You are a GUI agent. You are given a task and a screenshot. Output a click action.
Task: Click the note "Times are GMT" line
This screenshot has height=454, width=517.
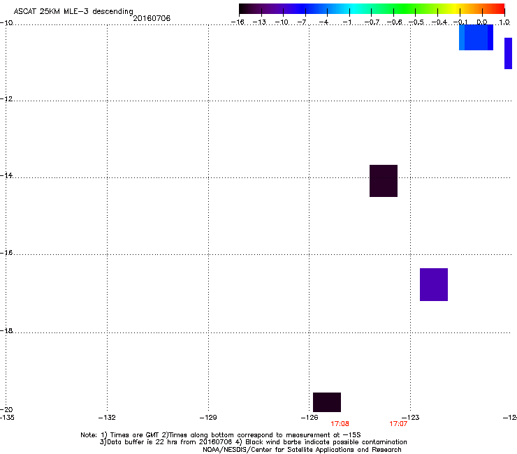[221, 435]
